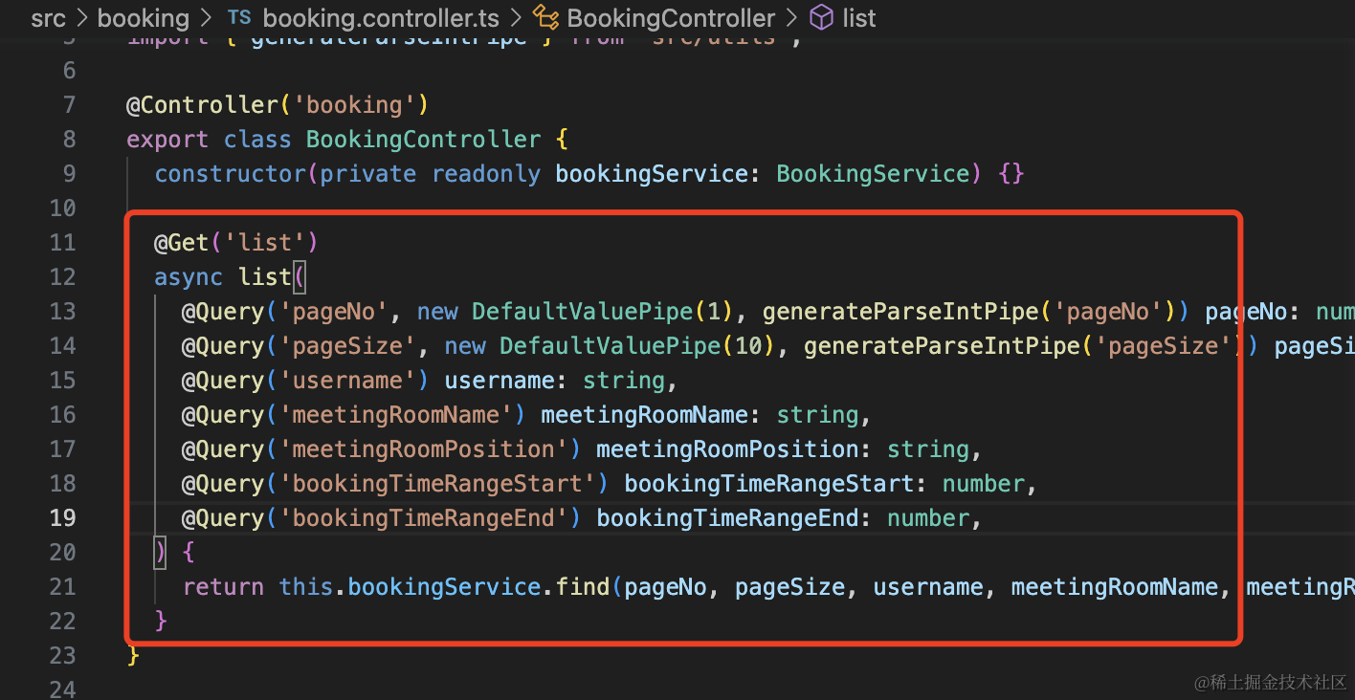The width and height of the screenshot is (1355, 700).
Task: Click line number 19 in gutter
Action: pyautogui.click(x=62, y=517)
